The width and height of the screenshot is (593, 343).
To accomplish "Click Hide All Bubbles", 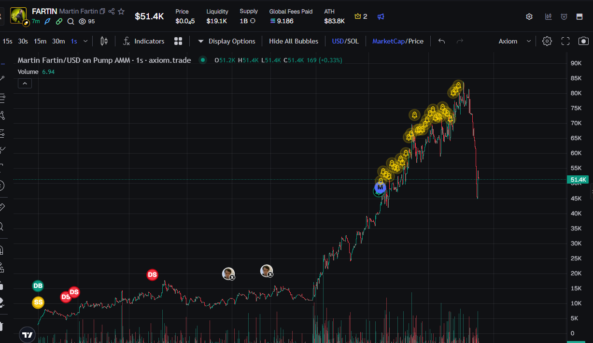I will 294,41.
